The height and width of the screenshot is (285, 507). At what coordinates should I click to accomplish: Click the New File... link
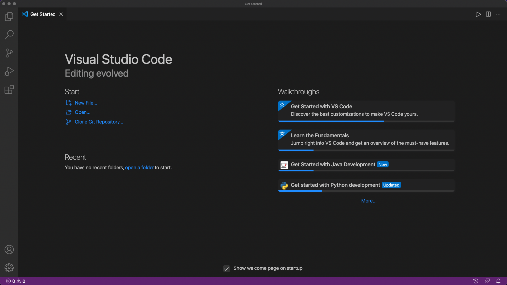tap(86, 103)
